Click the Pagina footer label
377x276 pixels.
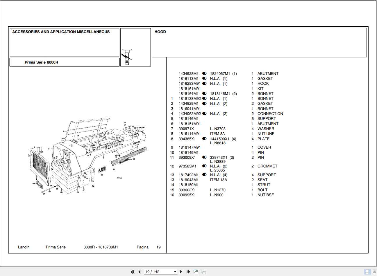(x=142, y=247)
